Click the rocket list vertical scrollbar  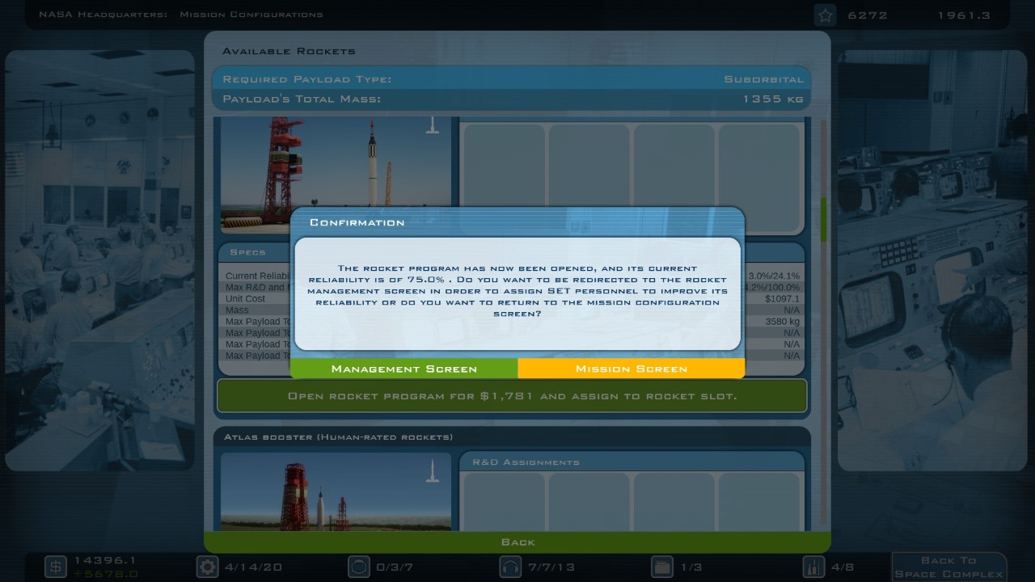point(823,218)
